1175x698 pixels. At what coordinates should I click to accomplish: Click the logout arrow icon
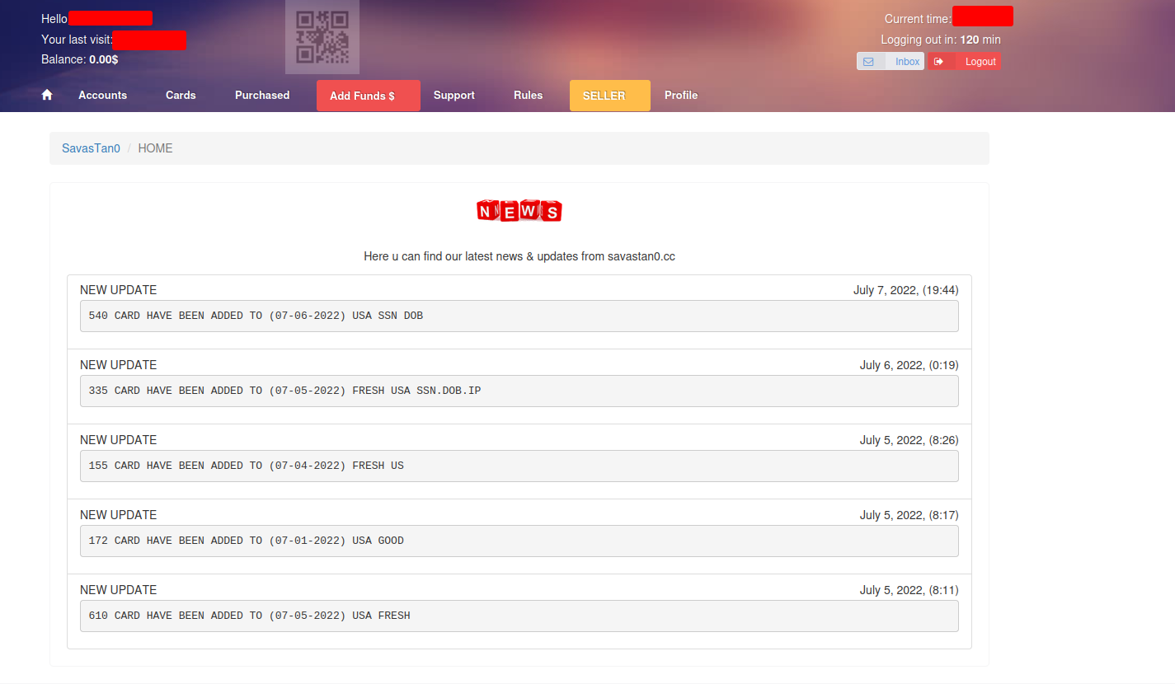coord(938,62)
